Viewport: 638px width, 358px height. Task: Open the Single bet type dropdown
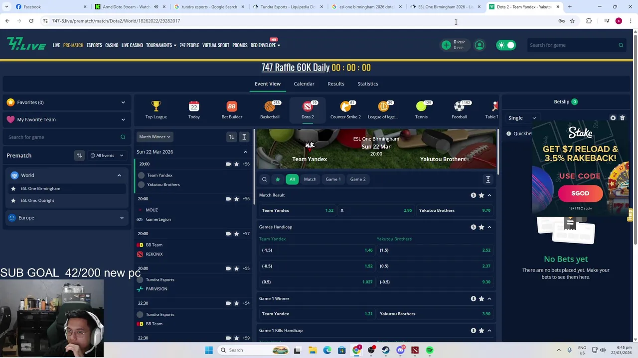click(522, 118)
